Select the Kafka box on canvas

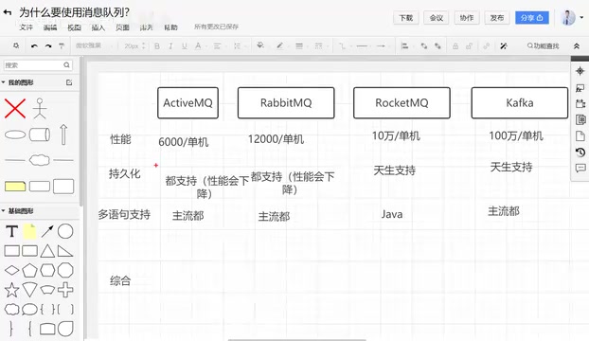point(520,103)
